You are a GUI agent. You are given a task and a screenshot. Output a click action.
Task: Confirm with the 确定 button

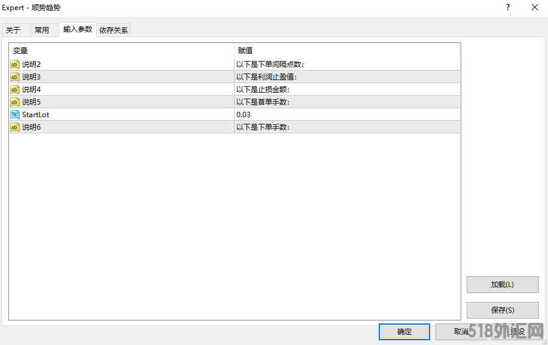(404, 332)
